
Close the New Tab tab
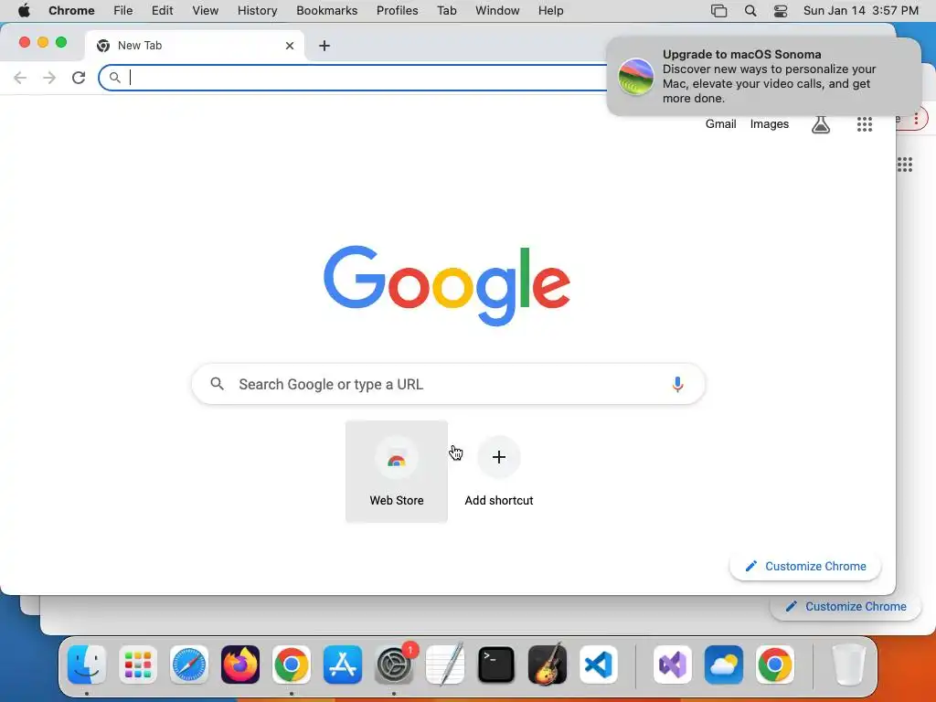click(x=290, y=46)
